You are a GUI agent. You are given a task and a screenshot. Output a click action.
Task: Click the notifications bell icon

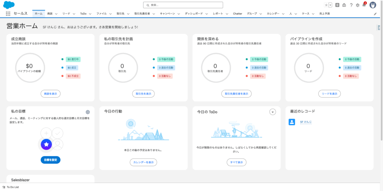click(364, 5)
